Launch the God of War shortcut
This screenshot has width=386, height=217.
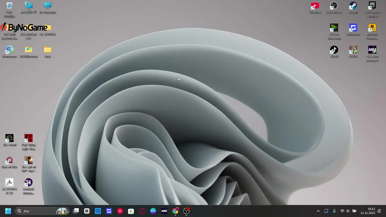(x=9, y=162)
